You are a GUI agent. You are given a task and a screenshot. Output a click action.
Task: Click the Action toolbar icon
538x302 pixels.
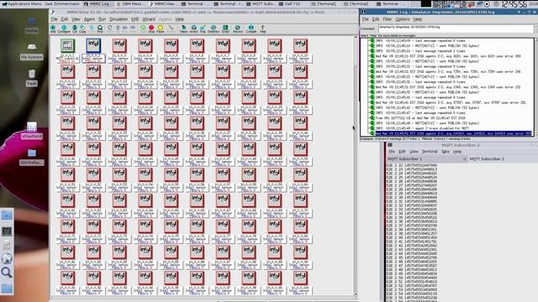click(194, 29)
